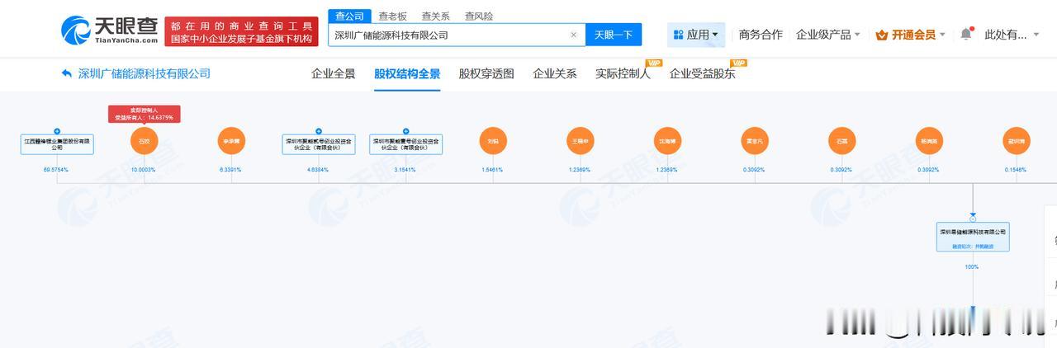Screen dimensions: 1057x348
Task: Click the orange shareholder circle with 1.5461%
Action: coord(493,141)
